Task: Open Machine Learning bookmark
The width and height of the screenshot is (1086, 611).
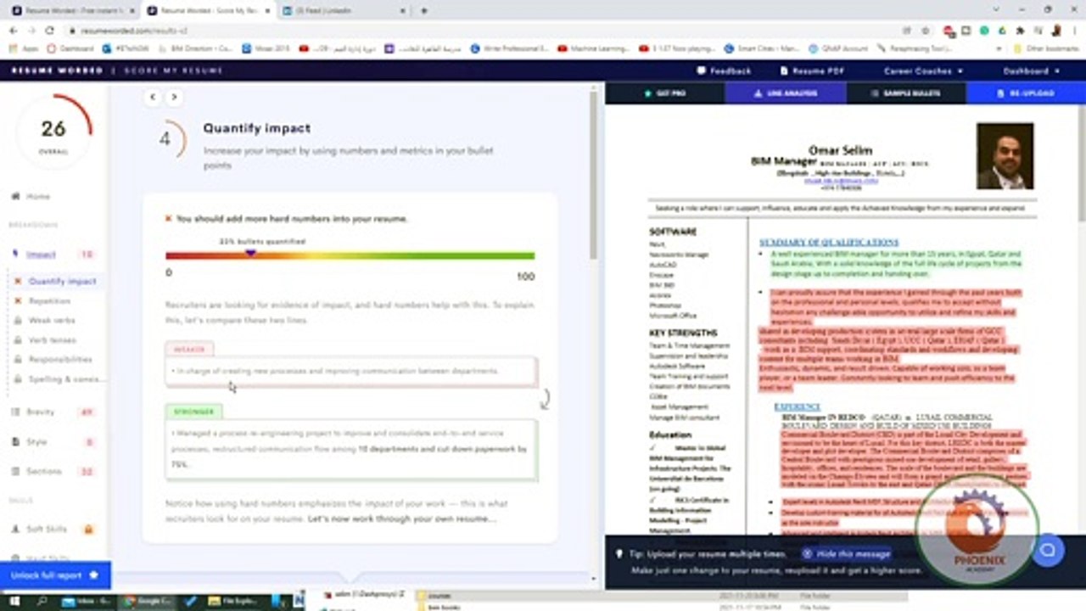Action: coord(594,49)
